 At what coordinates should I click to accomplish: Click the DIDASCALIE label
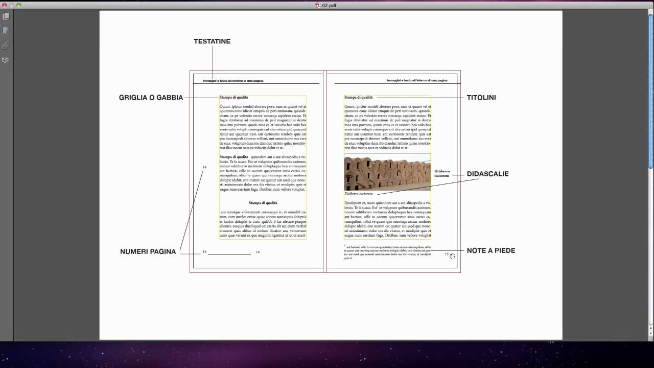[x=487, y=174]
